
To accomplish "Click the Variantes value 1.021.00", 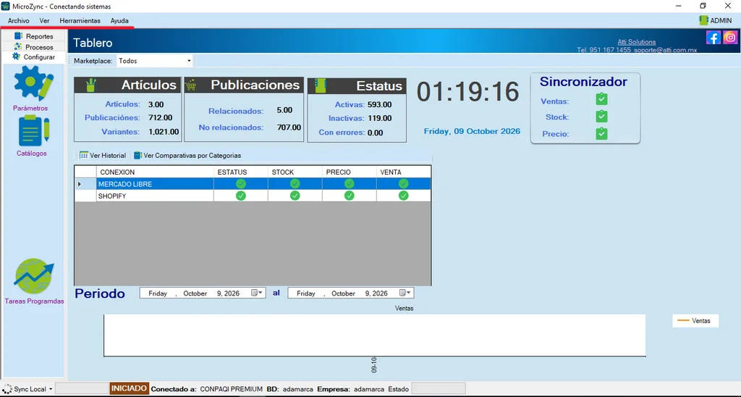I will [164, 132].
